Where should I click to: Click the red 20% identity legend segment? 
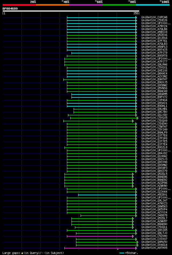click(x=19, y=5)
